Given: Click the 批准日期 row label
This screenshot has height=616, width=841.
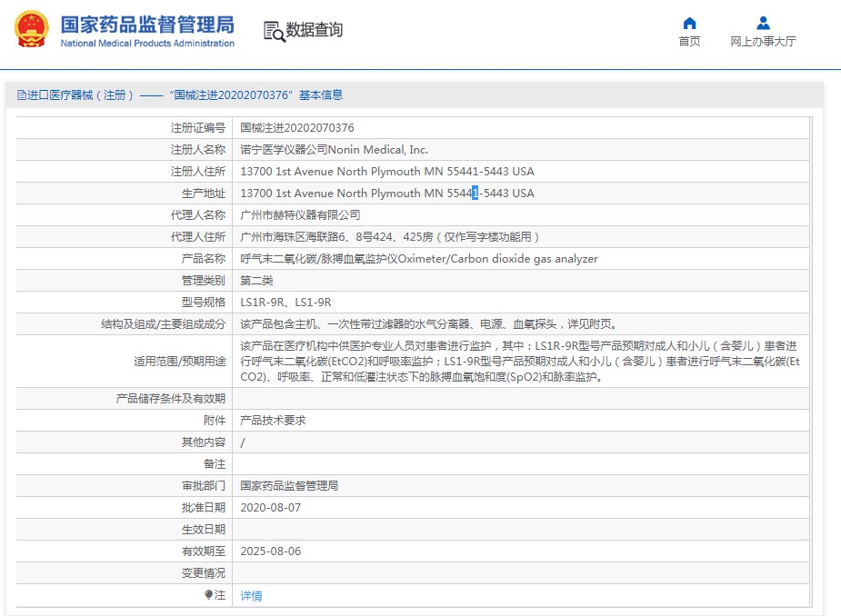Looking at the screenshot, I should point(204,508).
